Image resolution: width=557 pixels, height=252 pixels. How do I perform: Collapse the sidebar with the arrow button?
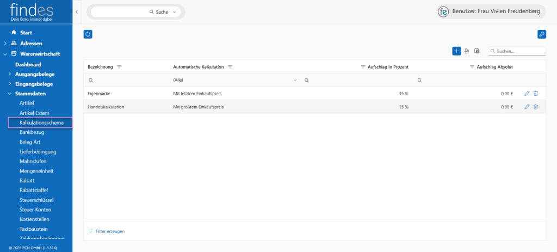coord(77,11)
